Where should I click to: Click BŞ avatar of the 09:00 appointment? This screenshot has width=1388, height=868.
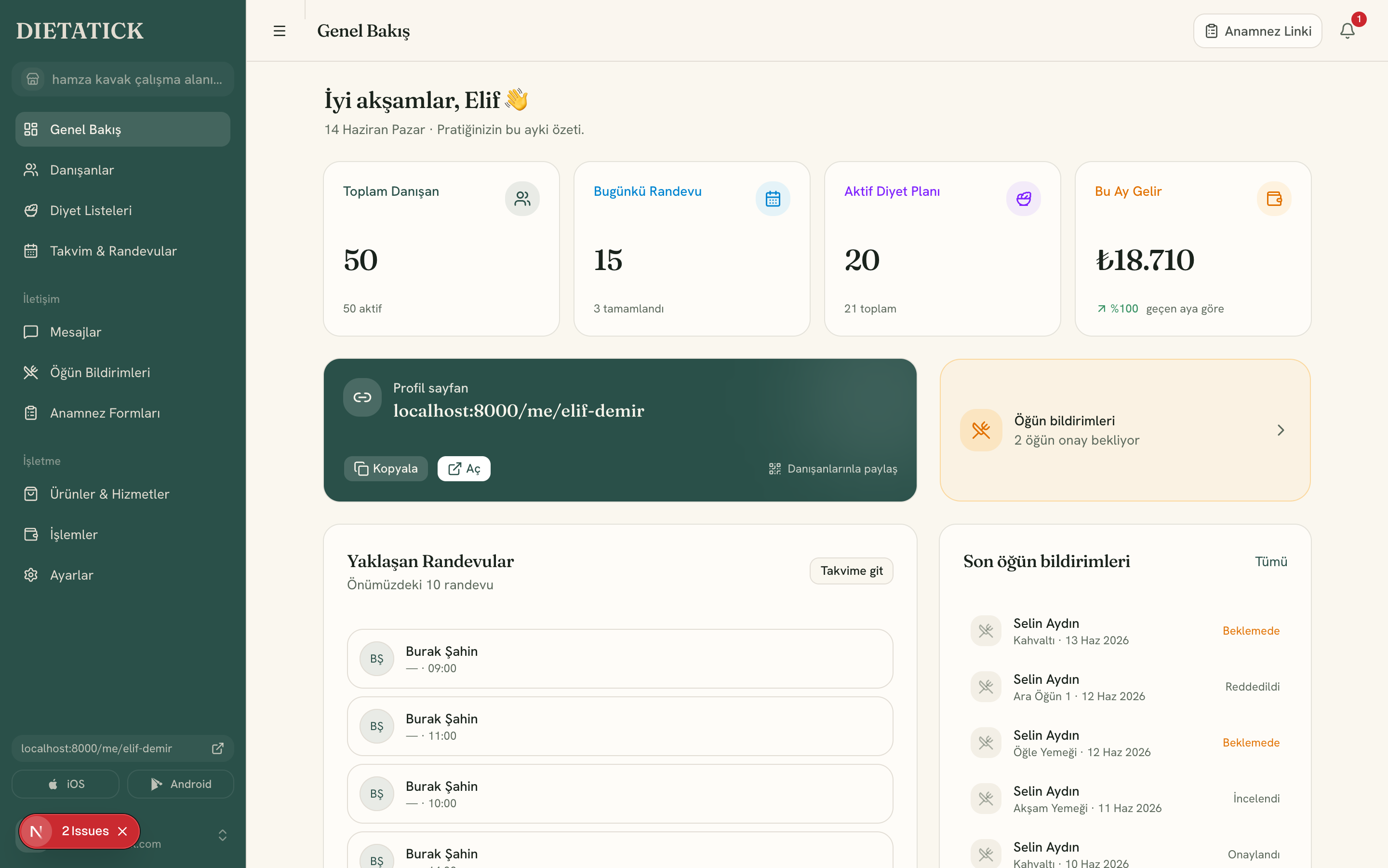click(377, 658)
